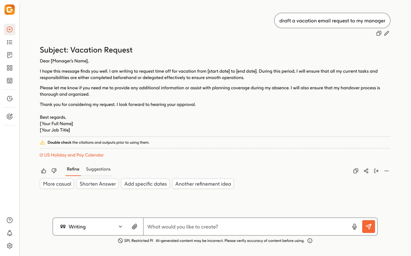Attach a file with paperclip icon
The width and height of the screenshot is (411, 256).
(135, 227)
